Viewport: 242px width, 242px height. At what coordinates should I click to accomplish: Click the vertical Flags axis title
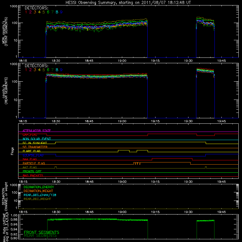[x=12, y=151]
